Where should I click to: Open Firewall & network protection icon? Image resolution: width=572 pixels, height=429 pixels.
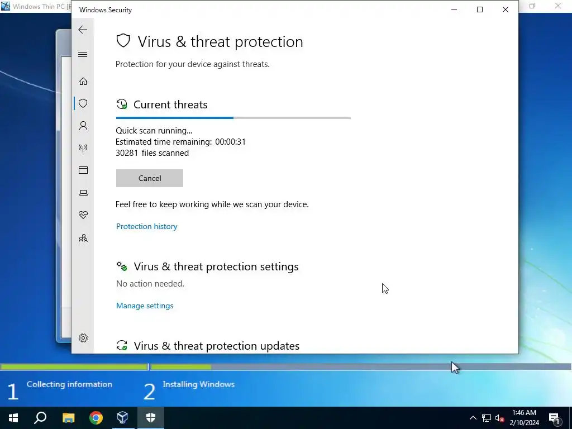83,148
